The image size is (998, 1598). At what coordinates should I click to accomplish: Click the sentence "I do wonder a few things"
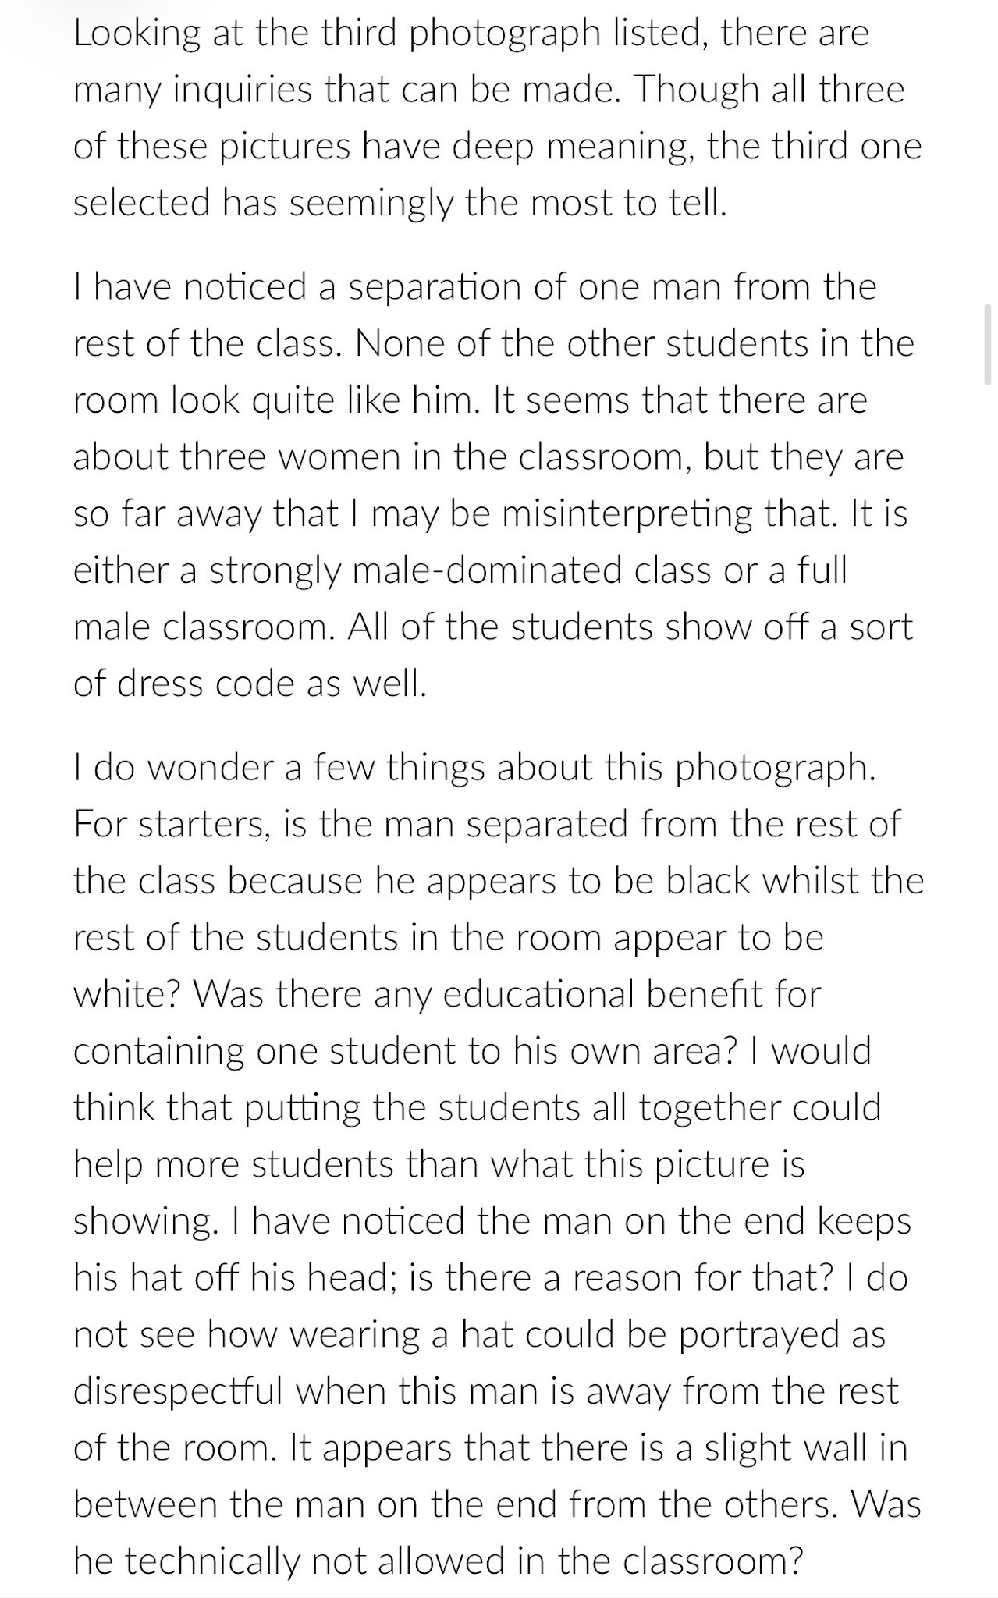(x=475, y=767)
